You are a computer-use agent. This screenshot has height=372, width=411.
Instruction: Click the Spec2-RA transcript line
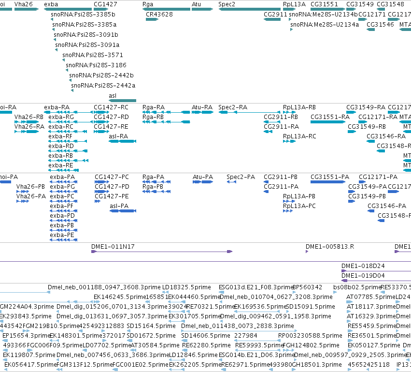pos(249,112)
